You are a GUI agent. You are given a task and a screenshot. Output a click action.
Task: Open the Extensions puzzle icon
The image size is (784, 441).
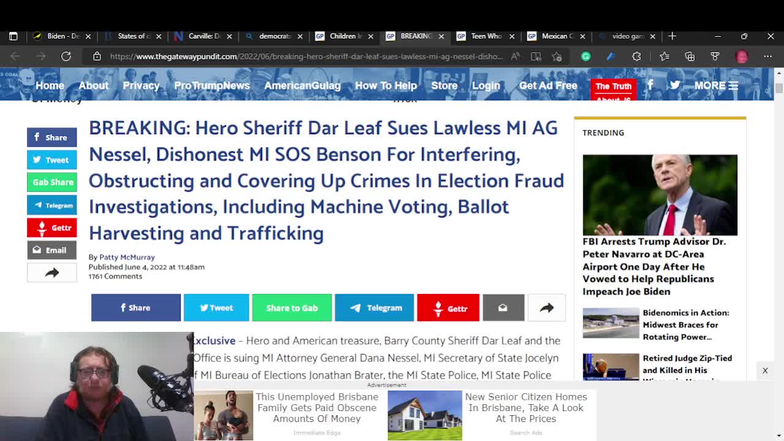[x=636, y=56]
